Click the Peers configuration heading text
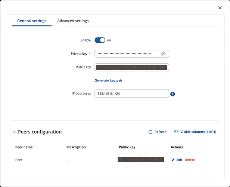This screenshot has height=187, width=230. coord(40,132)
